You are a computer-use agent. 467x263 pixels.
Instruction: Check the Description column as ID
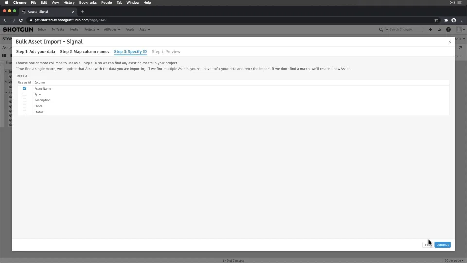[24, 100]
